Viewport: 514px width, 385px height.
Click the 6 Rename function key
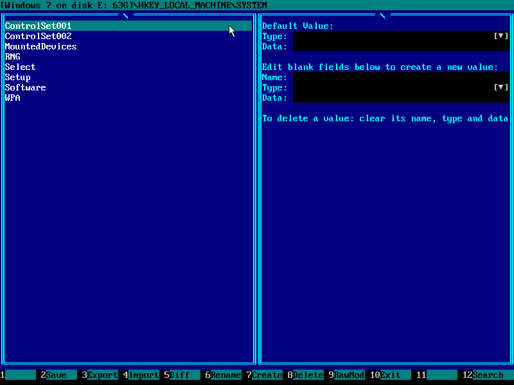pyautogui.click(x=223, y=375)
